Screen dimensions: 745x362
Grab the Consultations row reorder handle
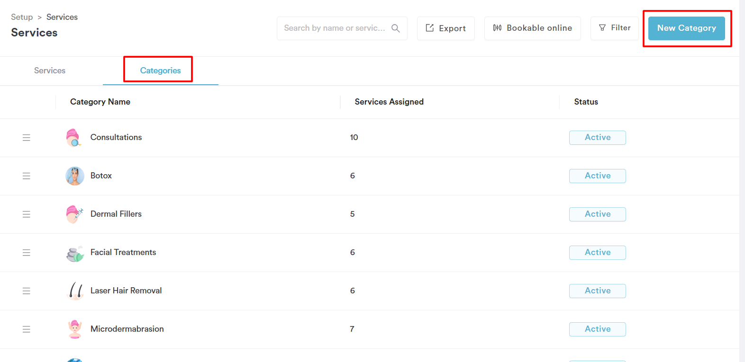point(27,138)
